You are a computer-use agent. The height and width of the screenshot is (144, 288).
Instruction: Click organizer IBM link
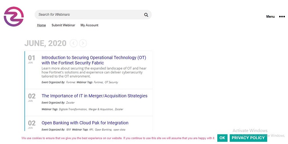[68, 130]
